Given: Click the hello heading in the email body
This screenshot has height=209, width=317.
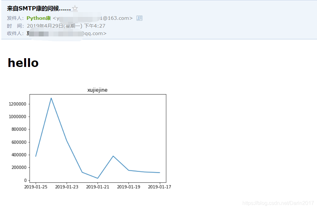Looking at the screenshot, I should 23,63.
